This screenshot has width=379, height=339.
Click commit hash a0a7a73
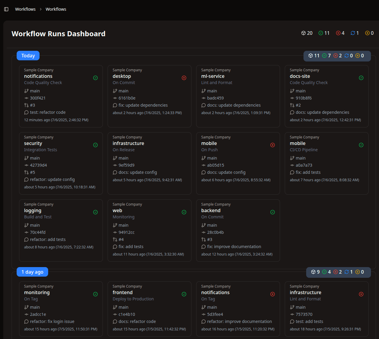click(x=304, y=165)
